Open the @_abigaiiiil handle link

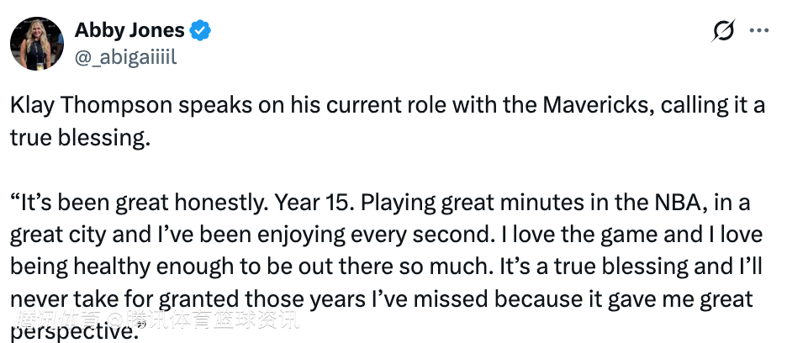[x=125, y=55]
